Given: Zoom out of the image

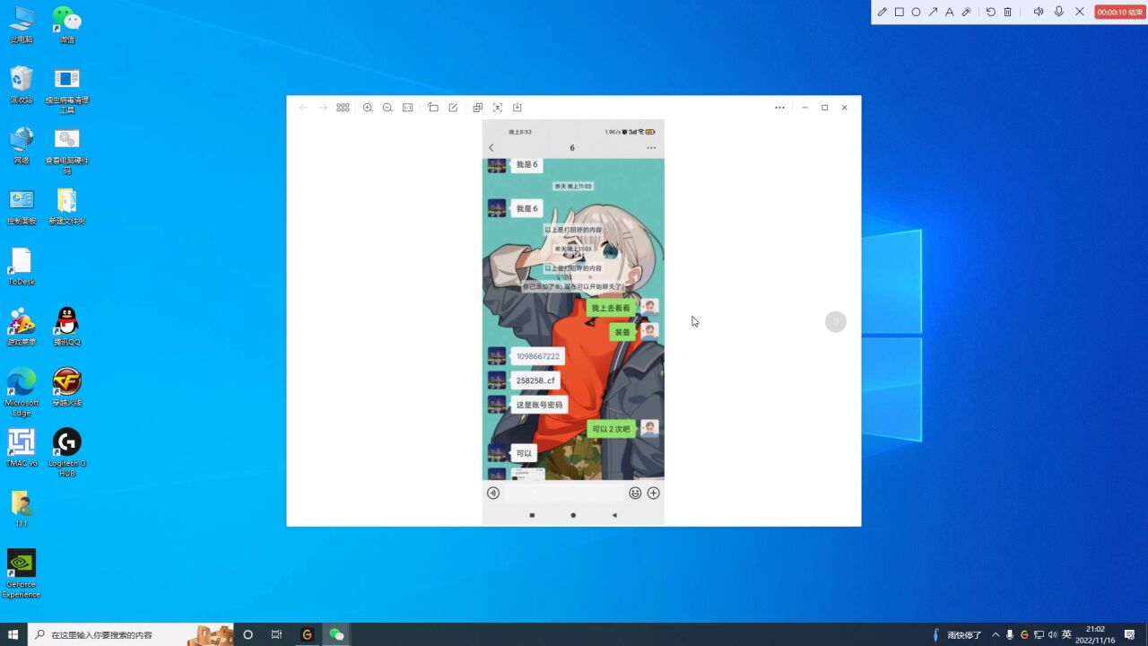Looking at the screenshot, I should tap(387, 108).
